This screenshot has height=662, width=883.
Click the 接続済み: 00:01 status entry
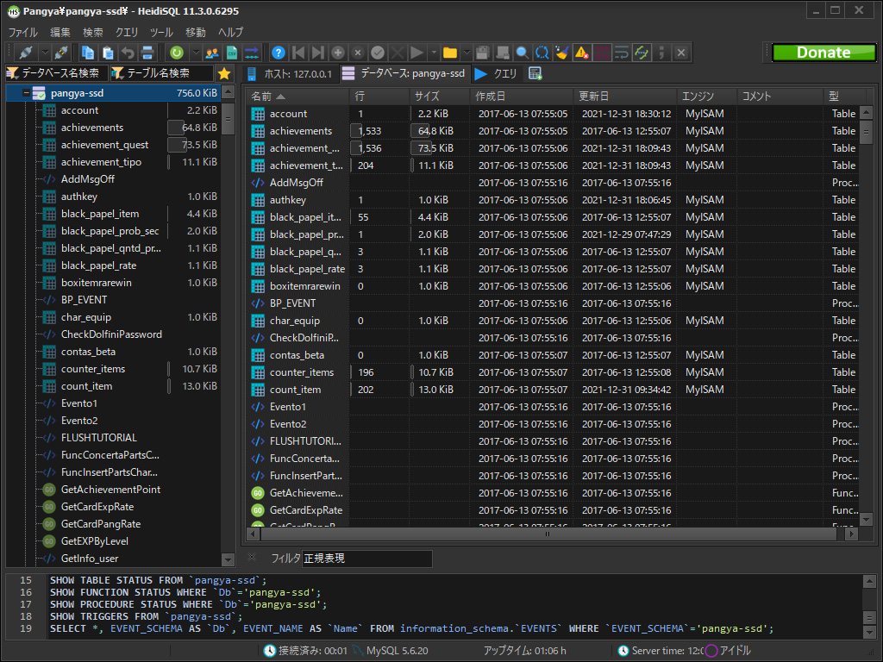coord(306,651)
